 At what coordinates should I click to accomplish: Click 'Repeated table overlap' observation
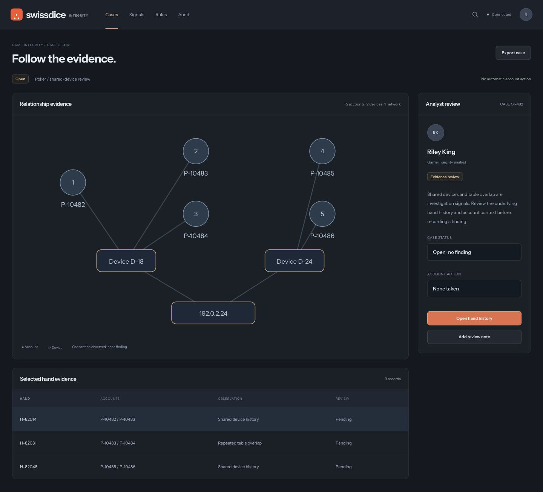click(x=240, y=443)
